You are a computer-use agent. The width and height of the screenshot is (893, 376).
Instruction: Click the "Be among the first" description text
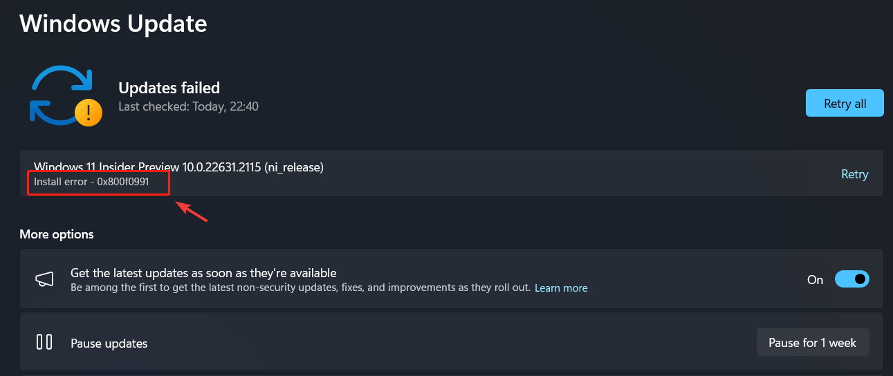[300, 288]
